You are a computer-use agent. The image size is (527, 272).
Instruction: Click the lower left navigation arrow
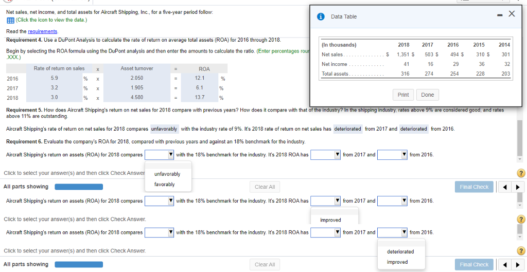505,265
